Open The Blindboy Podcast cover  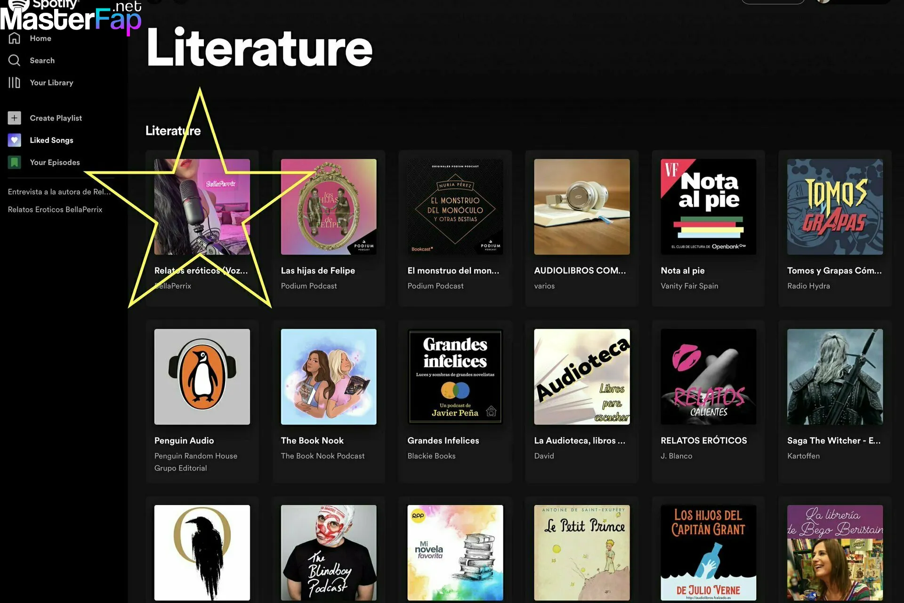click(x=329, y=553)
